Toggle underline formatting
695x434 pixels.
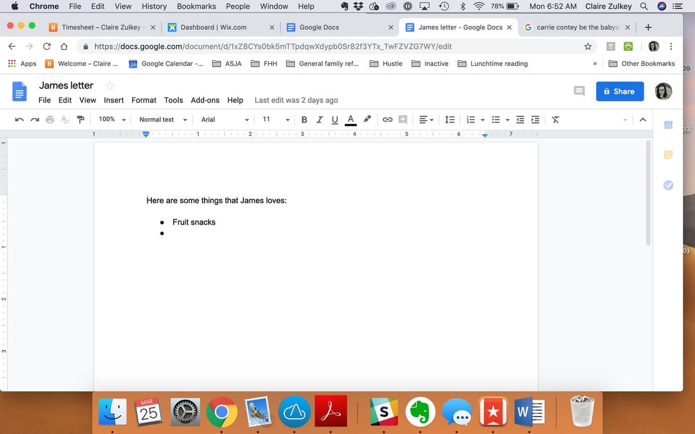click(x=334, y=120)
